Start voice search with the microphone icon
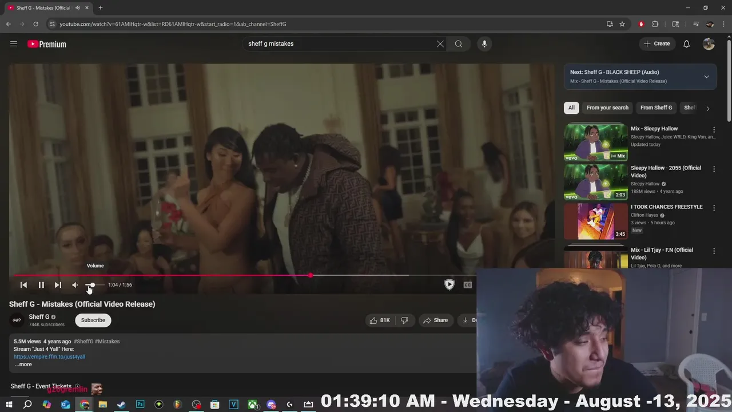The height and width of the screenshot is (412, 732). click(x=484, y=44)
